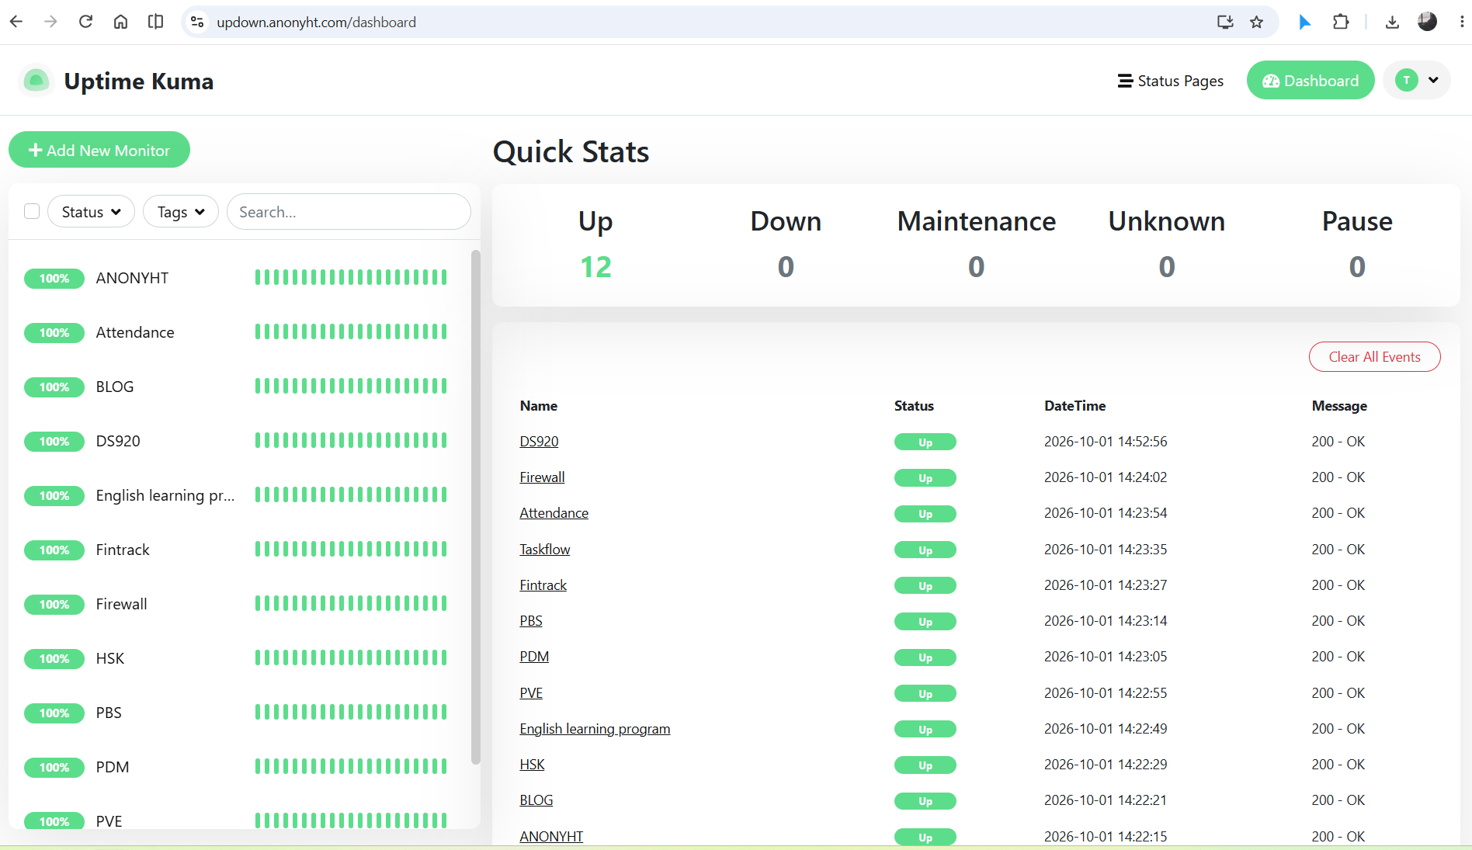The width and height of the screenshot is (1472, 850).
Task: Open PBS link in events table
Action: point(531,620)
